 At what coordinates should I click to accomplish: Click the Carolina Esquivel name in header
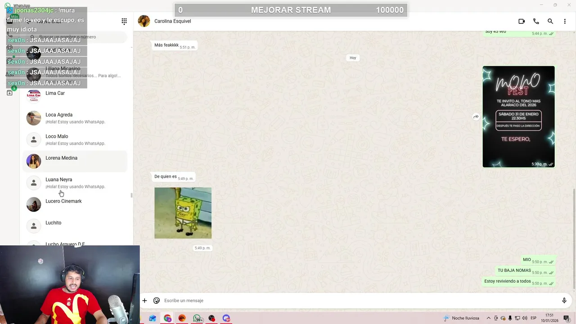pyautogui.click(x=172, y=21)
